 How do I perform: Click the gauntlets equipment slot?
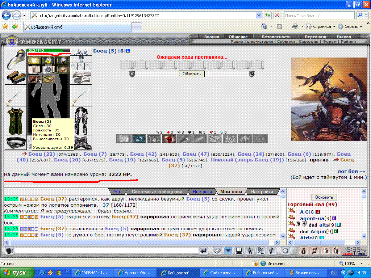[81, 77]
